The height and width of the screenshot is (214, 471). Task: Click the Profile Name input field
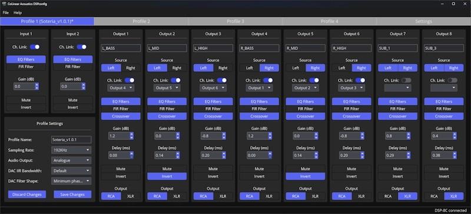(x=71, y=139)
